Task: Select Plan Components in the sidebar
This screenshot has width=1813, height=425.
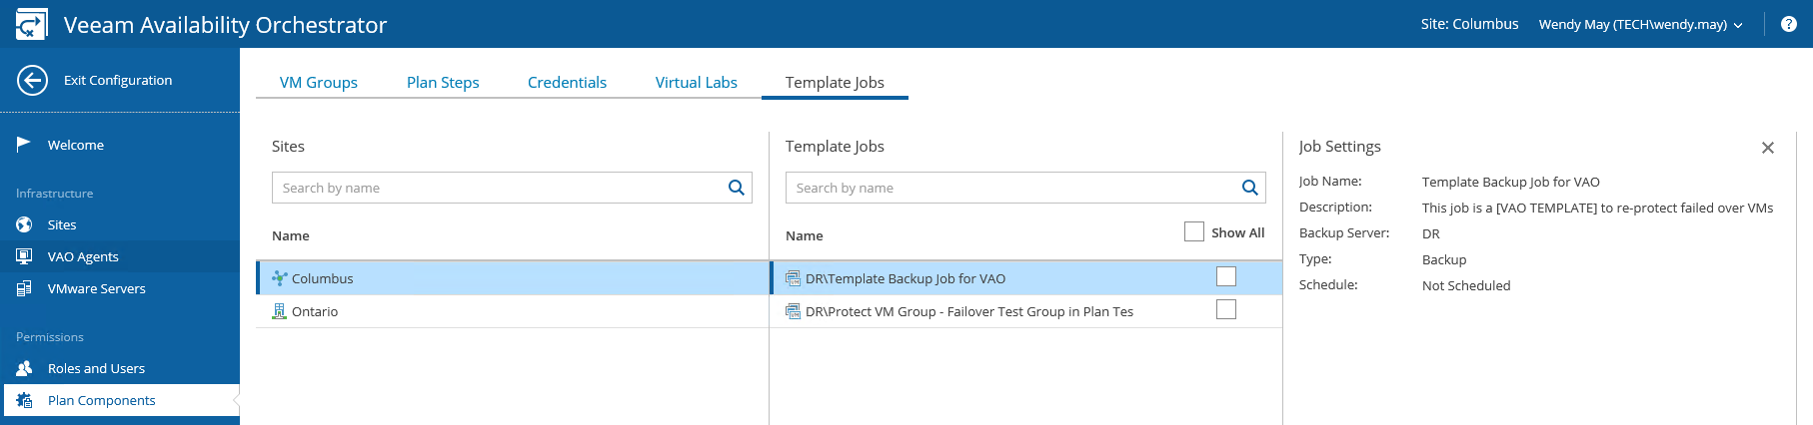Action: tap(120, 400)
